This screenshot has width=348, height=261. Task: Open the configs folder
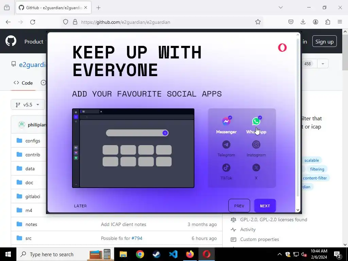(x=33, y=141)
